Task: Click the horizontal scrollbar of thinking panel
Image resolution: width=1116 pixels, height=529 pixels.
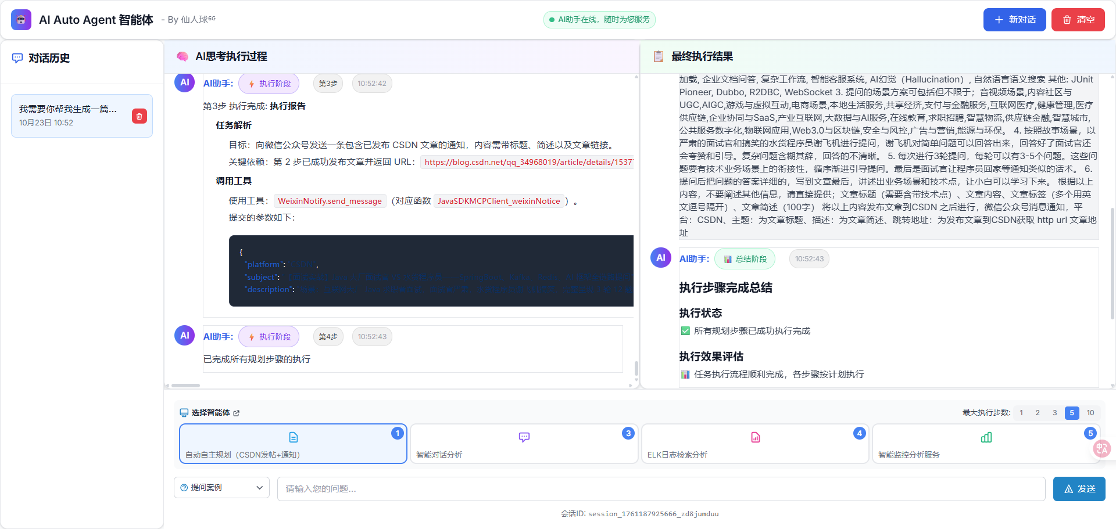Action: [186, 386]
